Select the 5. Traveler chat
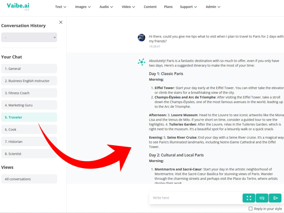This screenshot has width=284, height=213. point(29,117)
